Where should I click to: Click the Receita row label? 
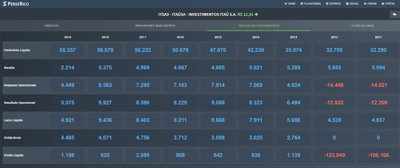(x=9, y=68)
